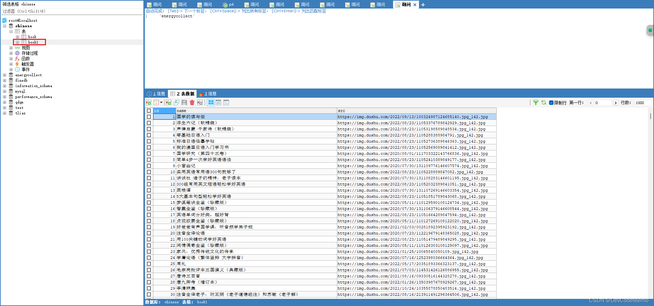The width and height of the screenshot is (654, 306).
Task: Expand the information_schema database node
Action: [4, 86]
